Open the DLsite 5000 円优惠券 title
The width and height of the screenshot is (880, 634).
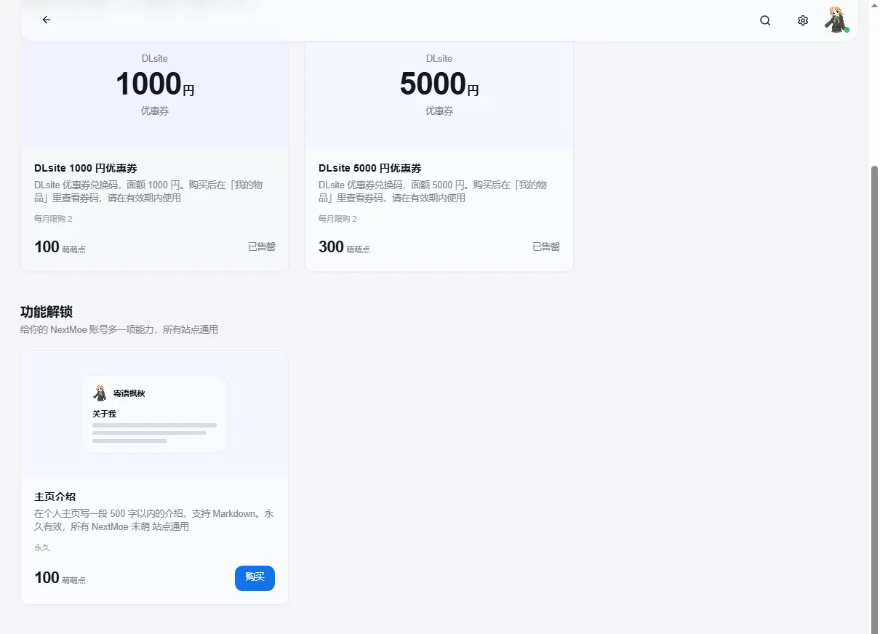(370, 168)
